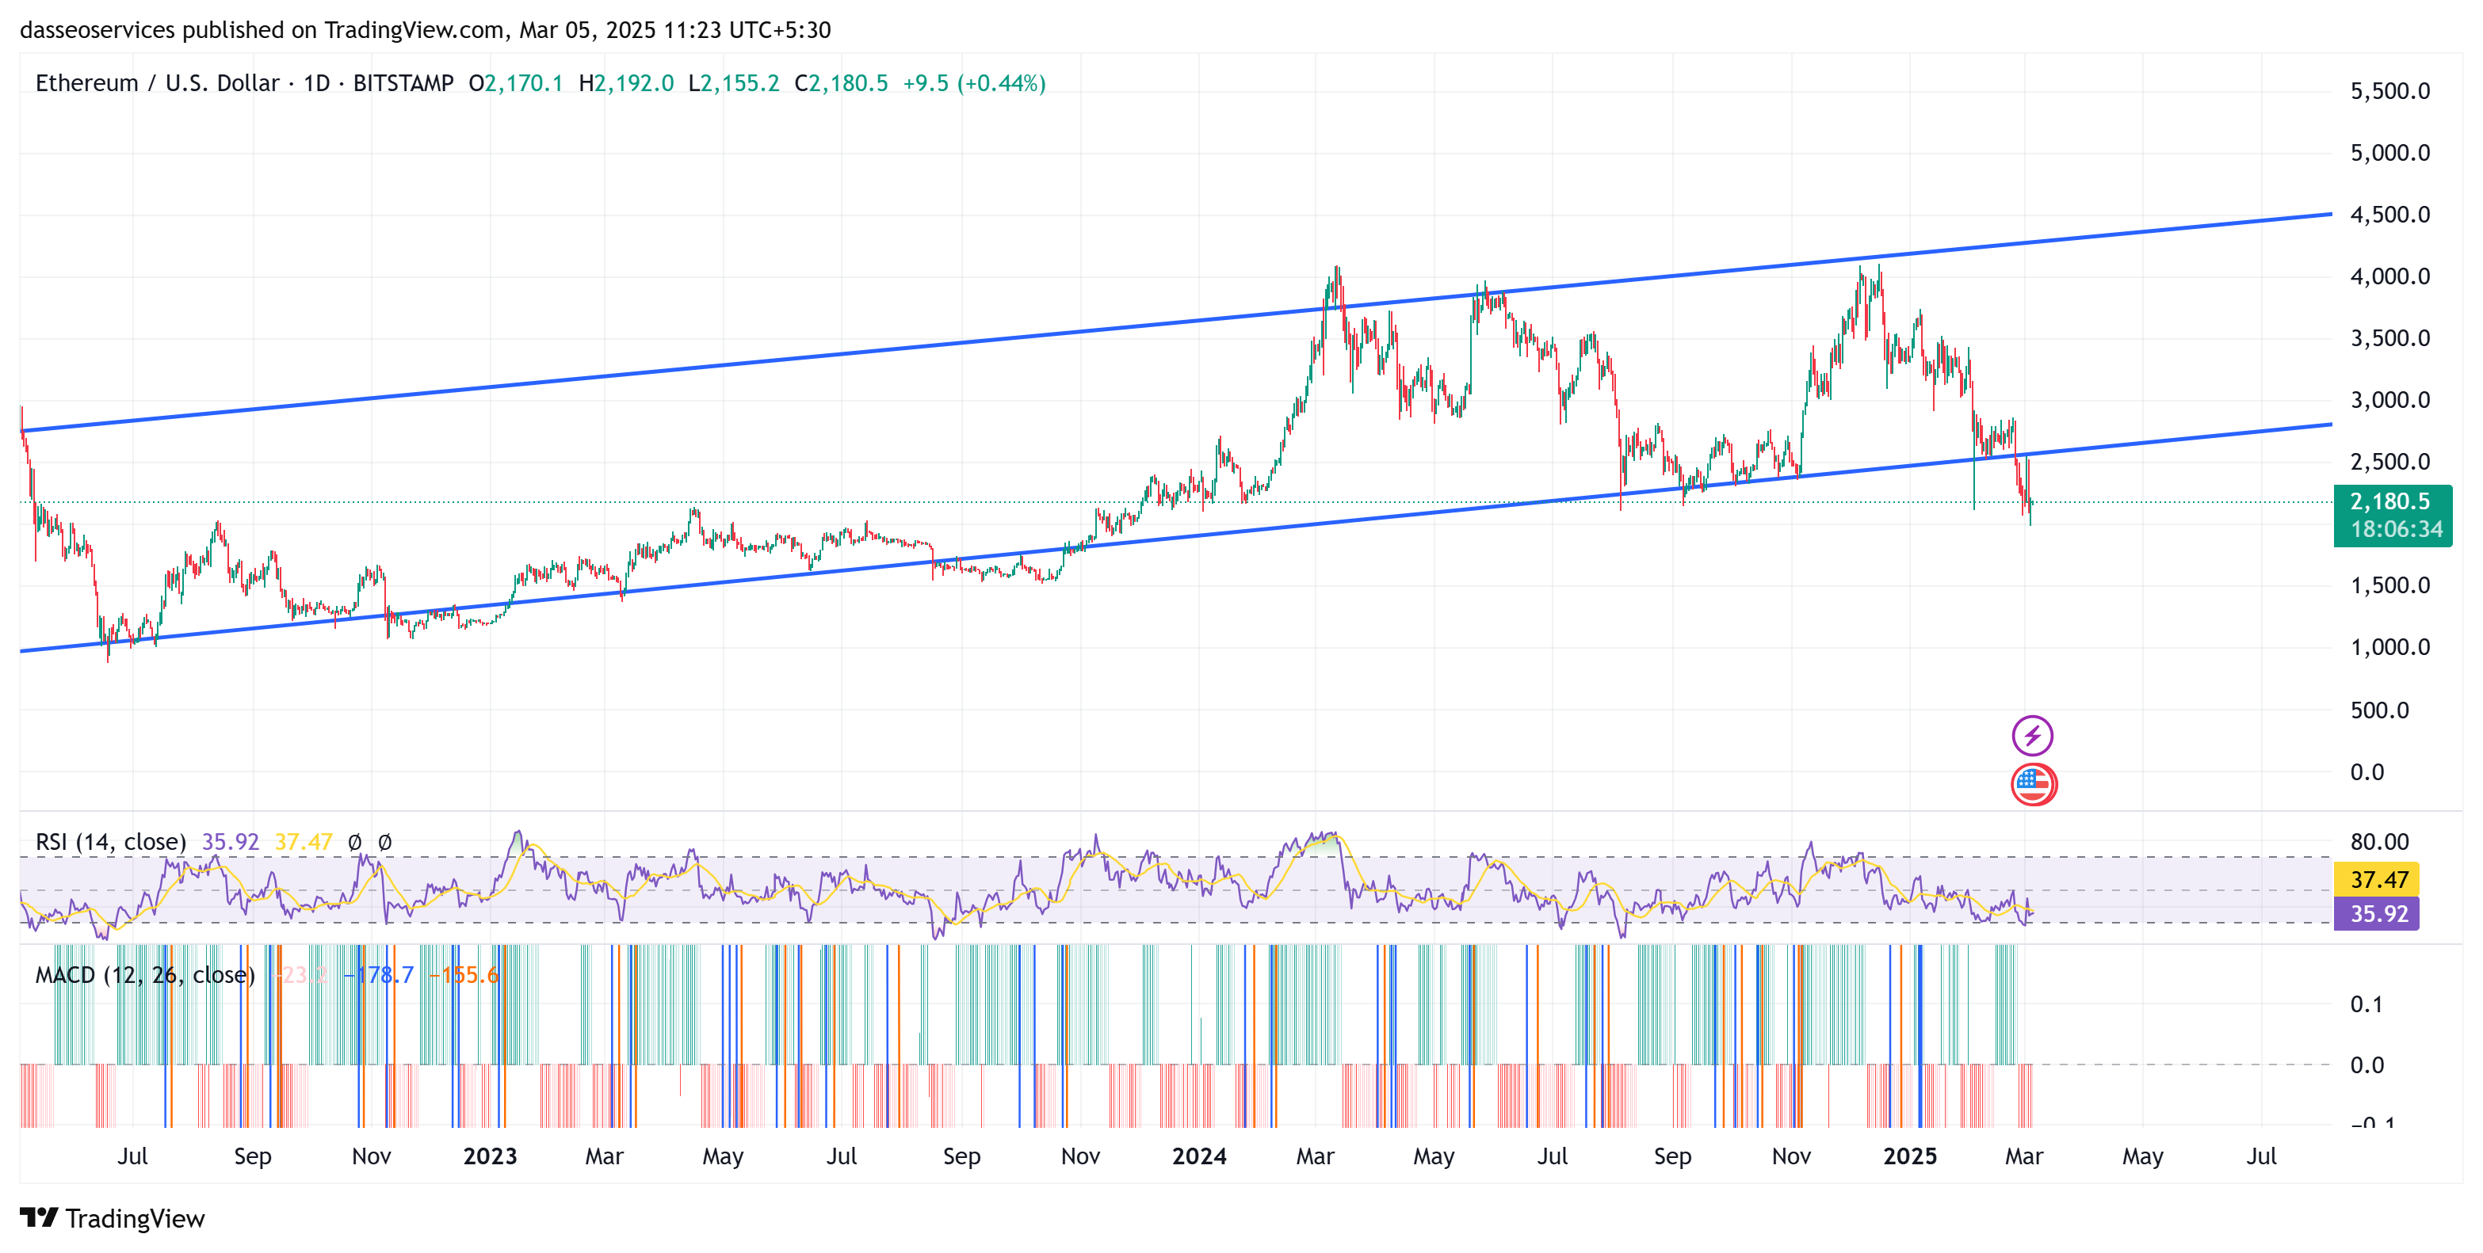Click the 4,000.0 price axis label
This screenshot has width=2483, height=1253.
click(2389, 276)
